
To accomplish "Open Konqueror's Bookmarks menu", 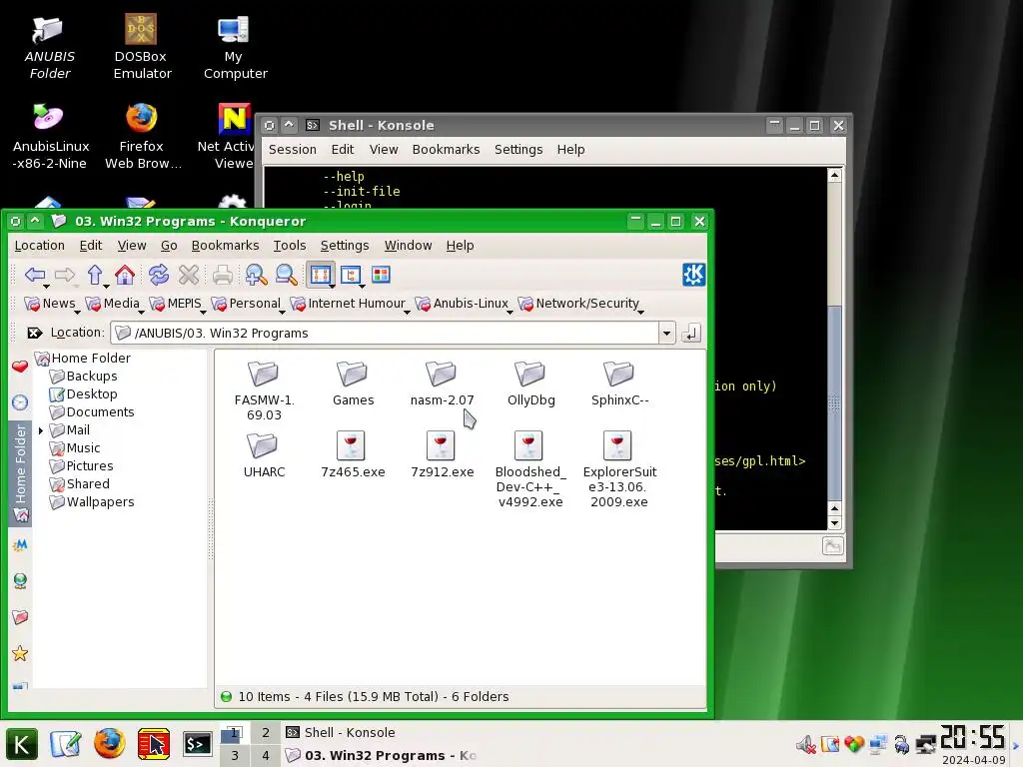I will pos(225,246).
